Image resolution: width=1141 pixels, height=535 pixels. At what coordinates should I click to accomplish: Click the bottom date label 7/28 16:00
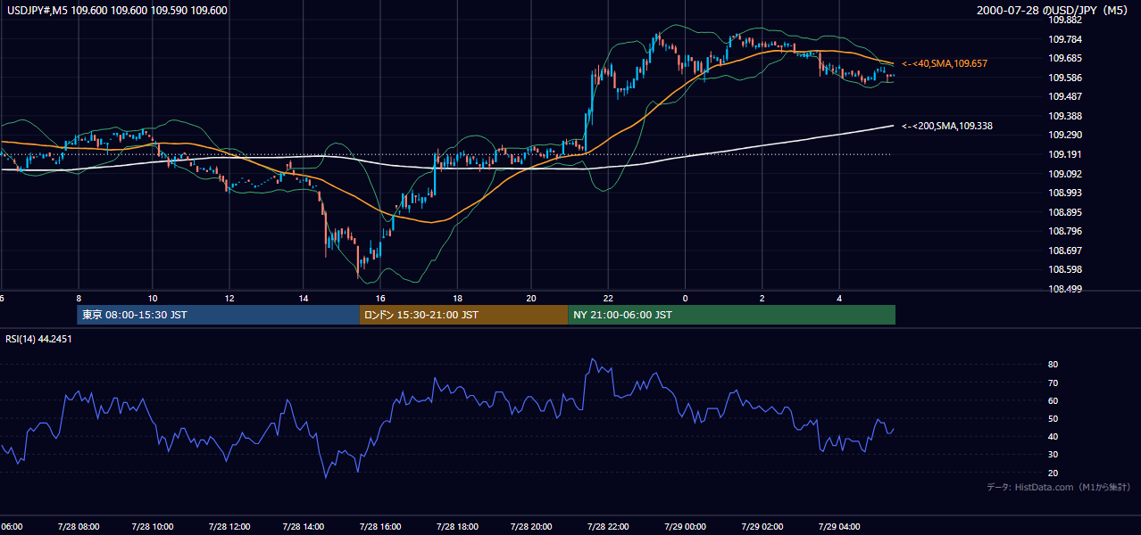(x=379, y=527)
